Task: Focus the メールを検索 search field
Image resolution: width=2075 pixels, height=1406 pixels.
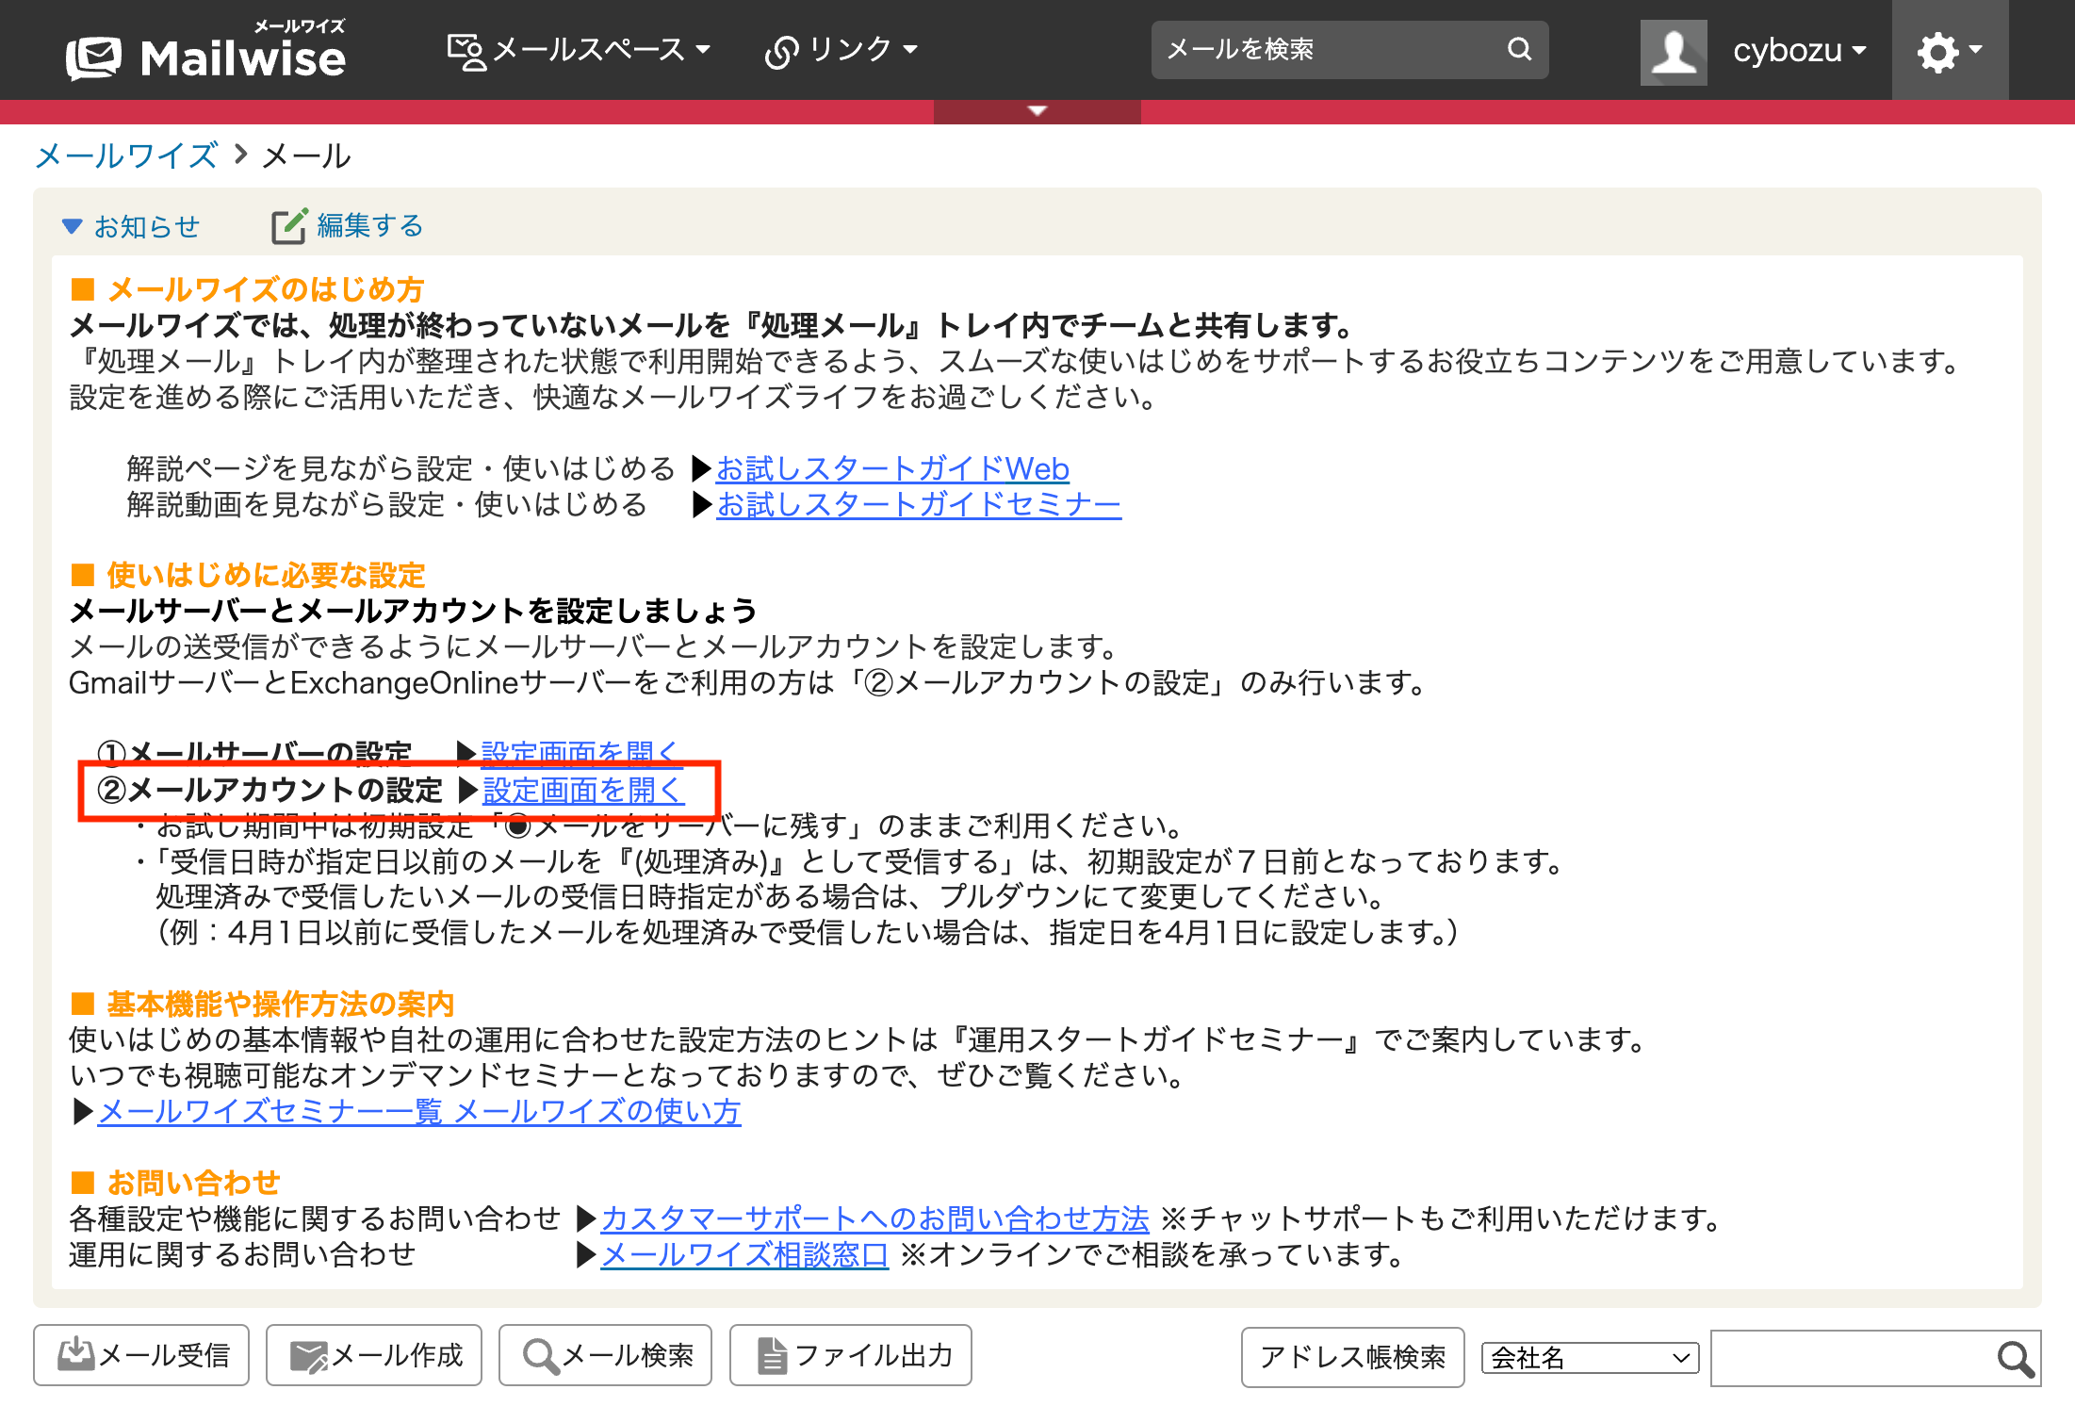Action: (x=1329, y=50)
